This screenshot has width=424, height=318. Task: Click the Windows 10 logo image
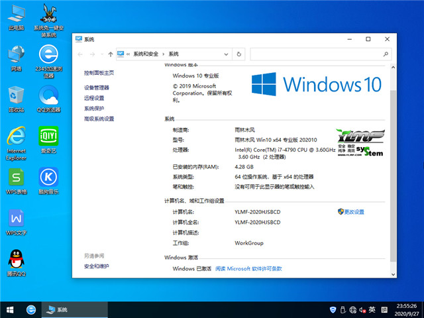click(316, 84)
